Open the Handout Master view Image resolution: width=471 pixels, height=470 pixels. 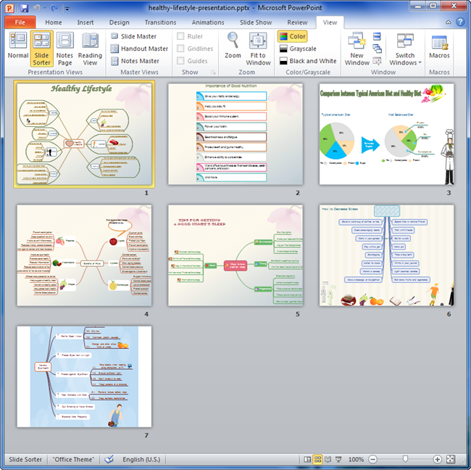[139, 49]
